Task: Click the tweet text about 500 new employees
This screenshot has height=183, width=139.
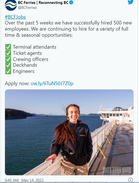Action: pyautogui.click(x=69, y=29)
